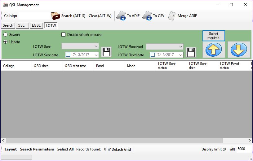Switch to the QSL tab
The width and height of the screenshot is (253, 161).
22,25
